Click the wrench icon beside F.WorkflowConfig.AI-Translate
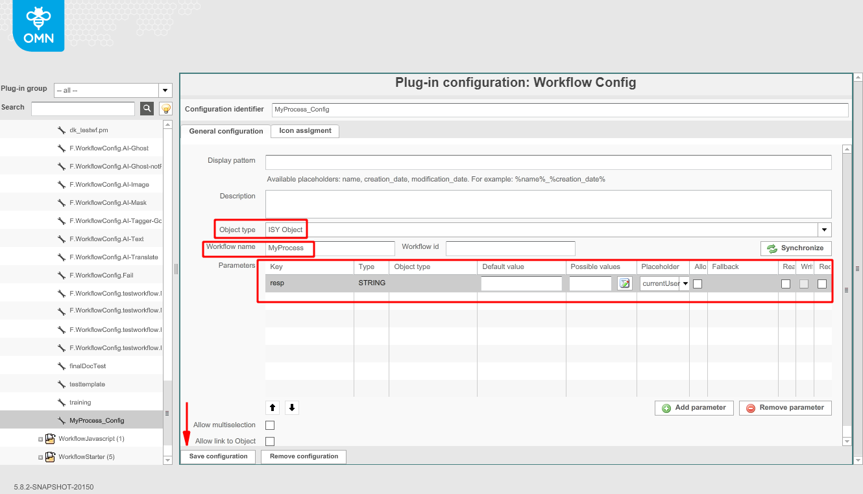The image size is (863, 494). [62, 257]
